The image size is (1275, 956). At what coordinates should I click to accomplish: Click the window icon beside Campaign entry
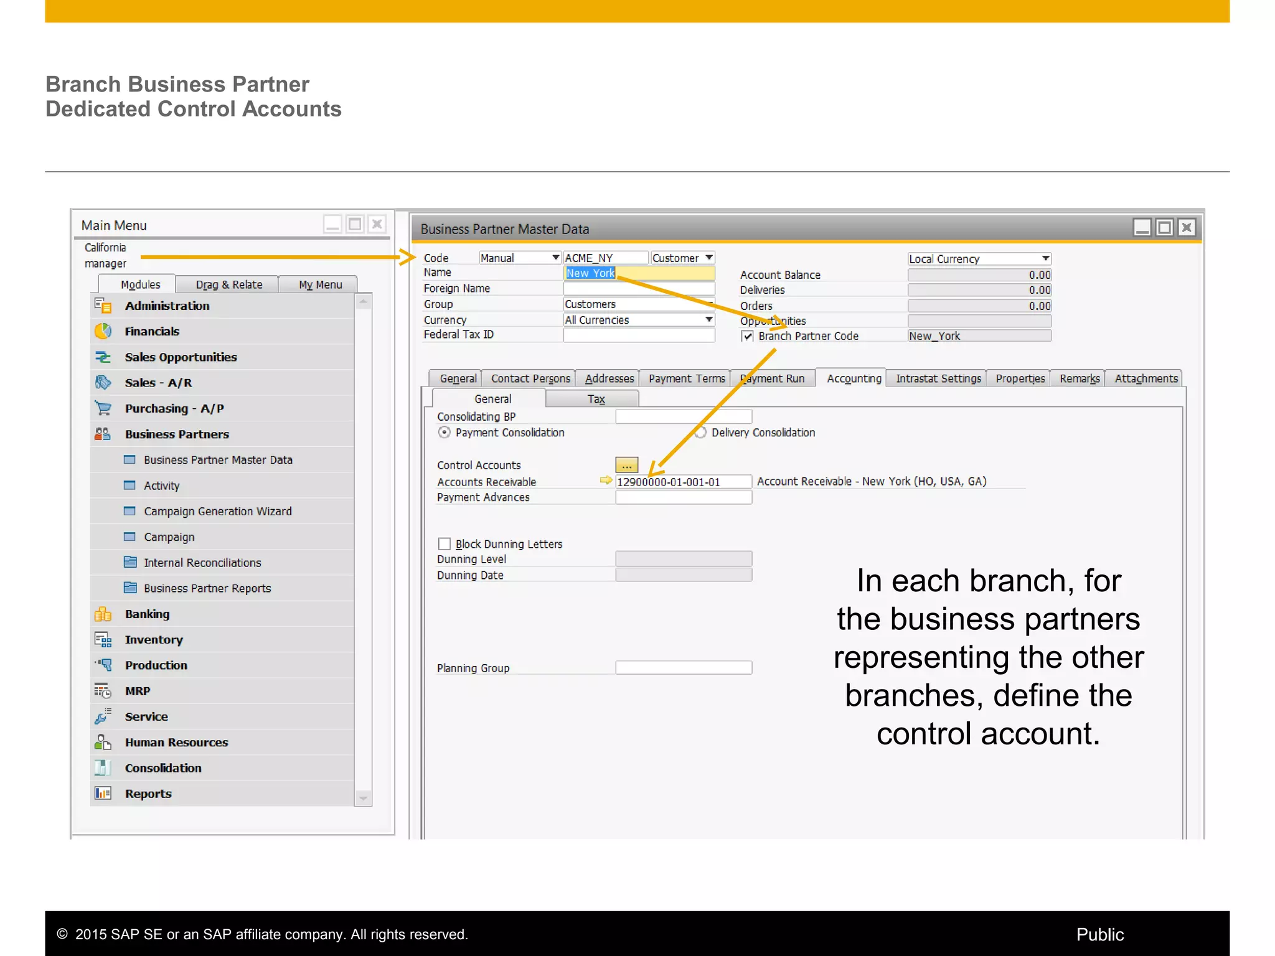click(x=129, y=537)
